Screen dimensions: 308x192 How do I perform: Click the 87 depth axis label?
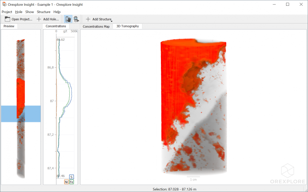[x=52, y=101]
